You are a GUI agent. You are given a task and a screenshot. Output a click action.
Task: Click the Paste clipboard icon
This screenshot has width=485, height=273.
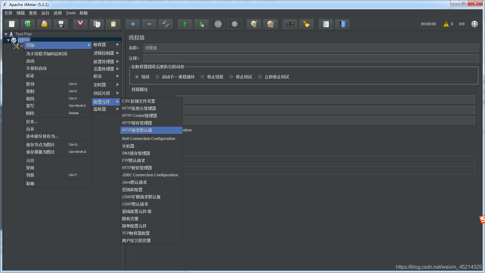[113, 24]
